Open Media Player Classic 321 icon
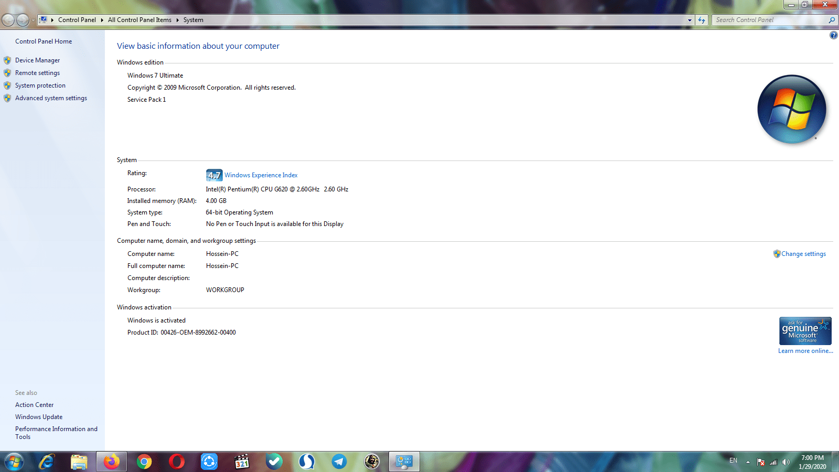The width and height of the screenshot is (839, 472). pyautogui.click(x=242, y=462)
